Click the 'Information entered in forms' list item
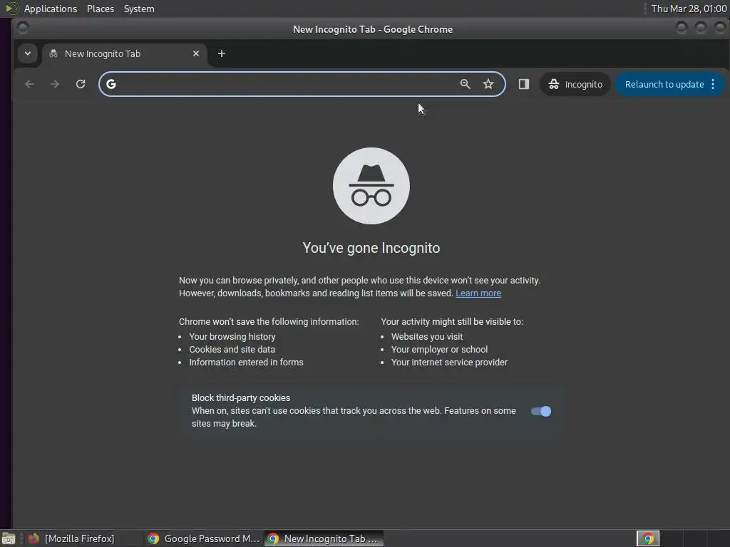The height and width of the screenshot is (547, 730). click(246, 362)
